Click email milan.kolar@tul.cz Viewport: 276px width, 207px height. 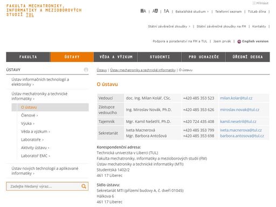pos(236,98)
